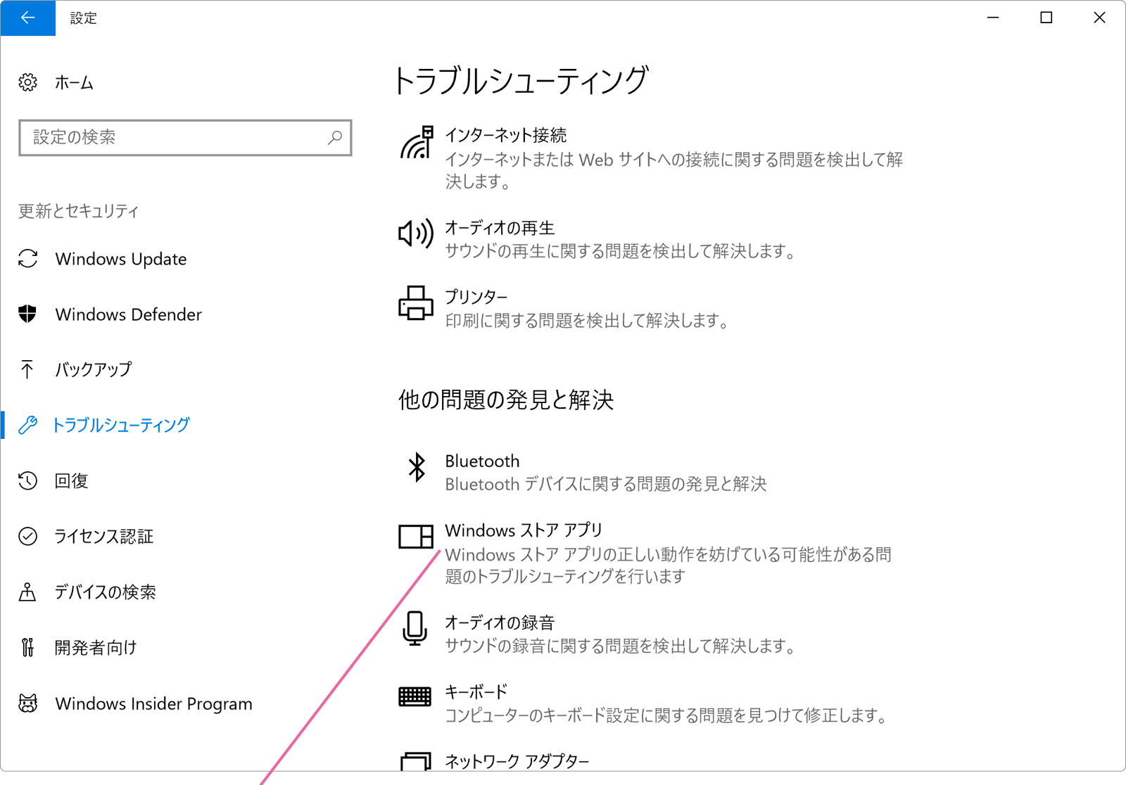Click the バックアップ upload arrow icon
This screenshot has width=1126, height=785.
tap(27, 369)
